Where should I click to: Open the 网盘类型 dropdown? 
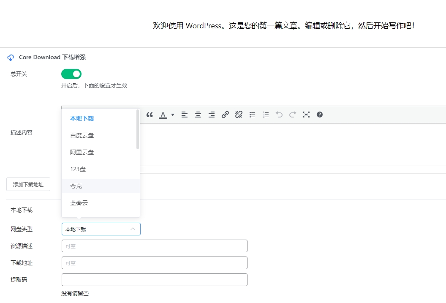pyautogui.click(x=101, y=229)
